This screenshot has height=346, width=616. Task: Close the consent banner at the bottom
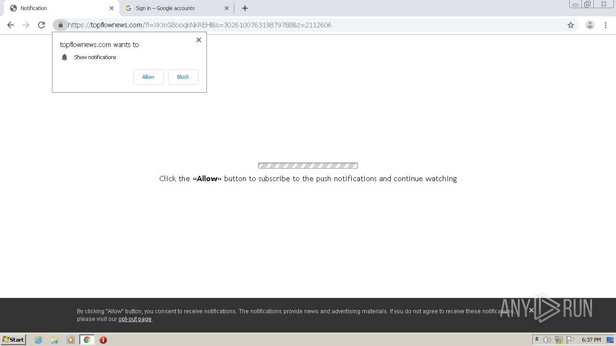pyautogui.click(x=531, y=310)
